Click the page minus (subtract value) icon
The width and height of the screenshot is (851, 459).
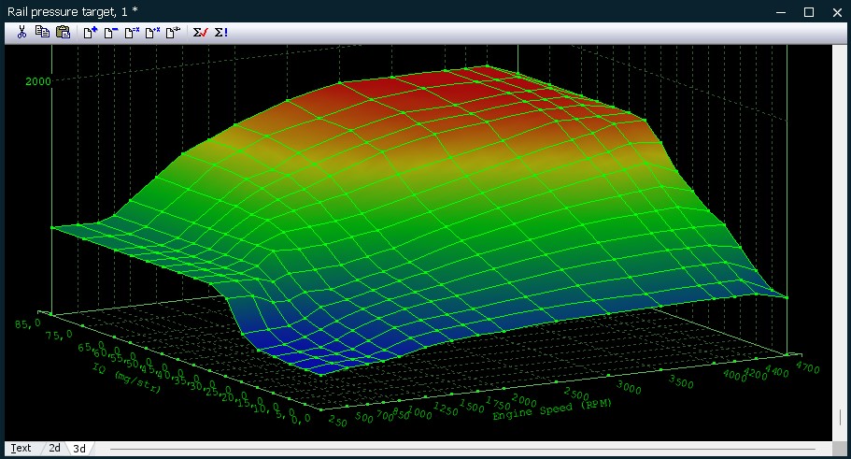[x=111, y=32]
